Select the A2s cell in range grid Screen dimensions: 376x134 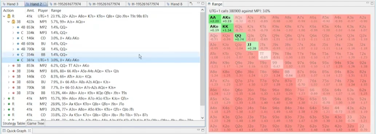point(364,19)
